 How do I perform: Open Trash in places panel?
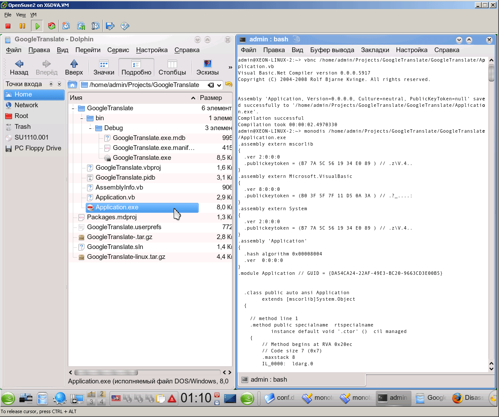click(x=34, y=127)
